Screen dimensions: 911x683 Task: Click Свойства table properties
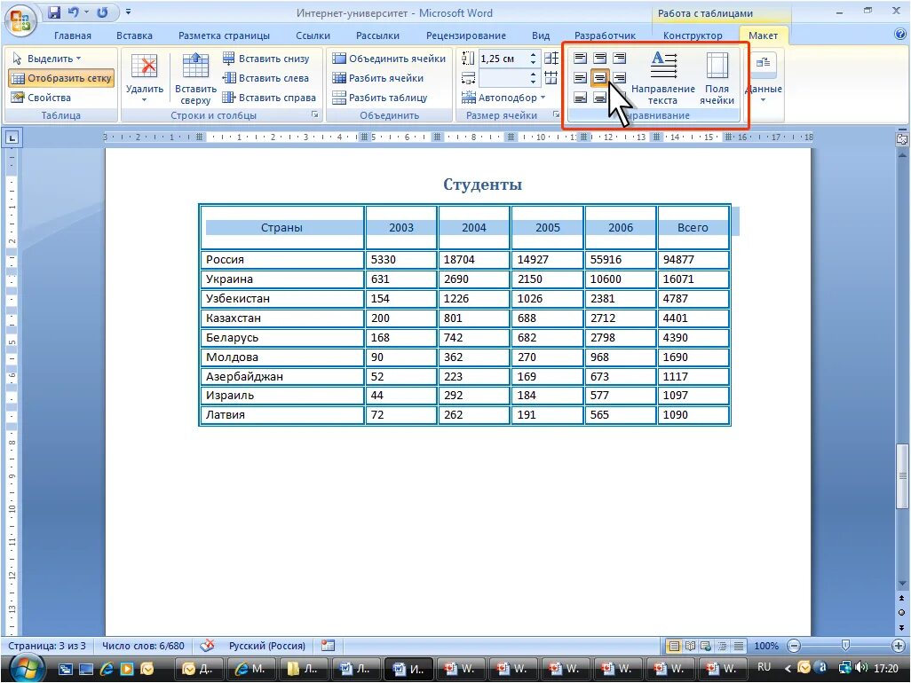[x=42, y=98]
